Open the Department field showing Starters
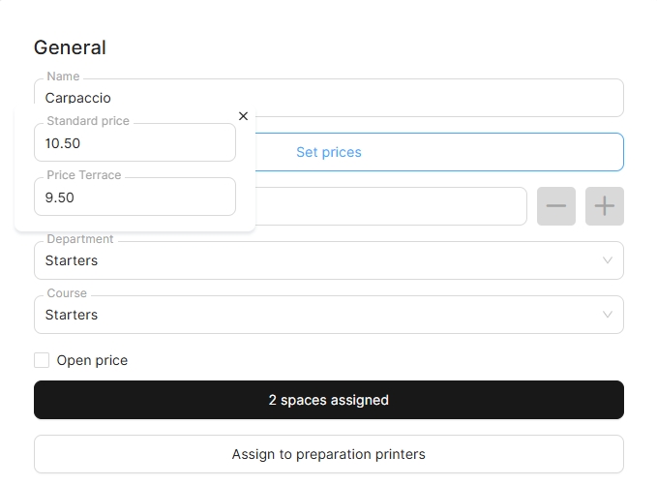The height and width of the screenshot is (486, 657). pos(319,260)
